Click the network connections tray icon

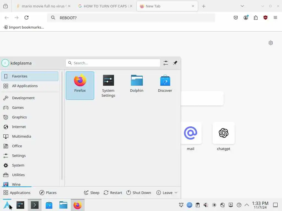coord(223,205)
